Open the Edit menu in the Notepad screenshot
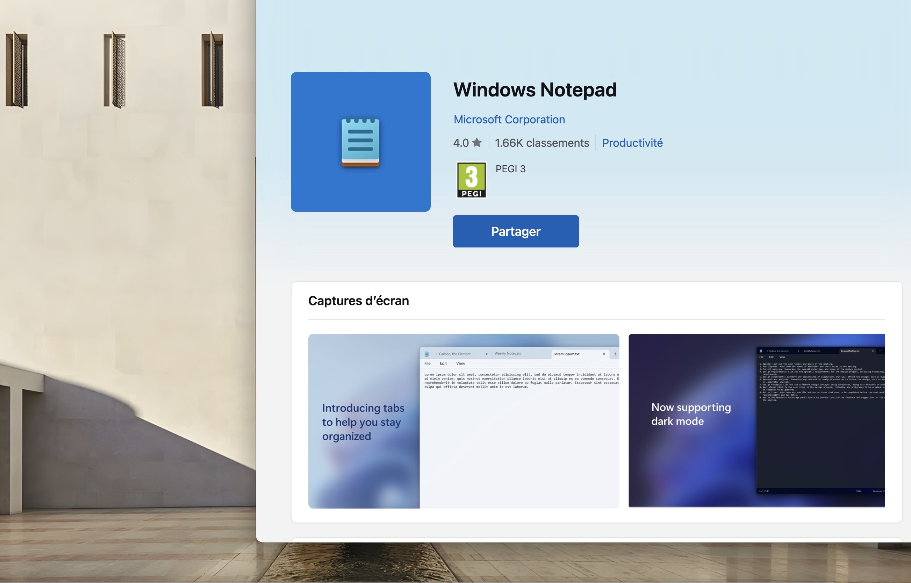Screen dimensions: 911x583 [444, 364]
